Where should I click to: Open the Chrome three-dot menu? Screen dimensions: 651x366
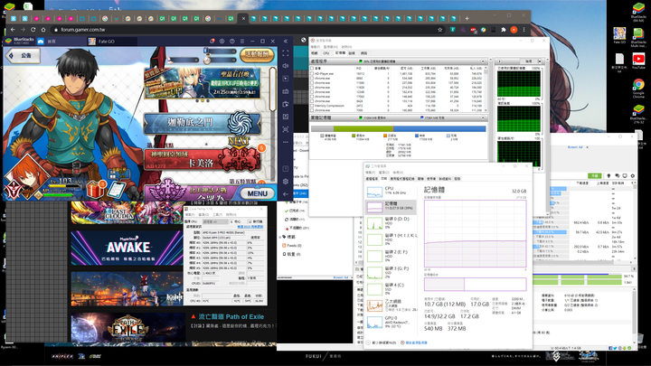coord(524,30)
